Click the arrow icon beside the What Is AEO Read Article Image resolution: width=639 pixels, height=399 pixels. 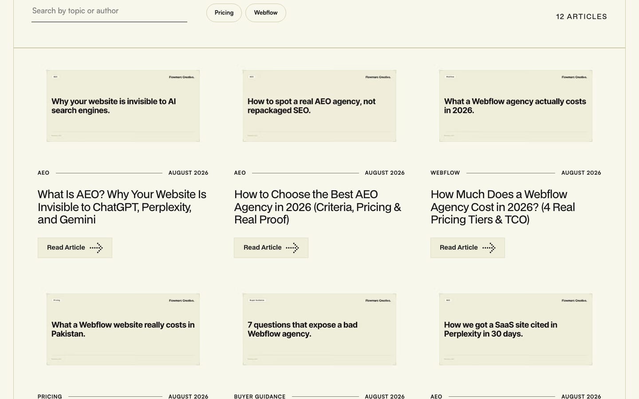96,248
